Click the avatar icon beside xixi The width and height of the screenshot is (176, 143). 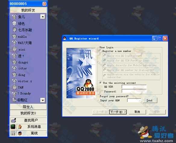click(x=14, y=49)
